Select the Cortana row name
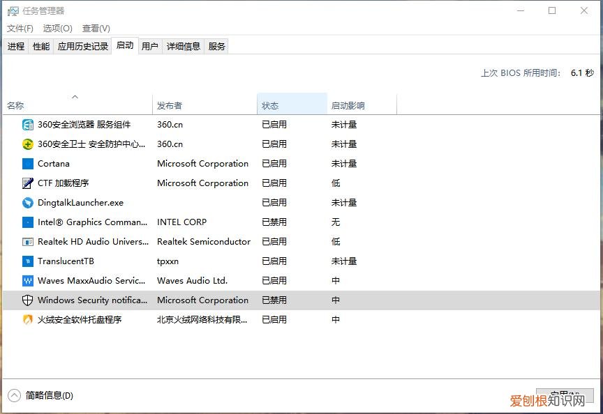This screenshot has height=414, width=603. (x=54, y=164)
